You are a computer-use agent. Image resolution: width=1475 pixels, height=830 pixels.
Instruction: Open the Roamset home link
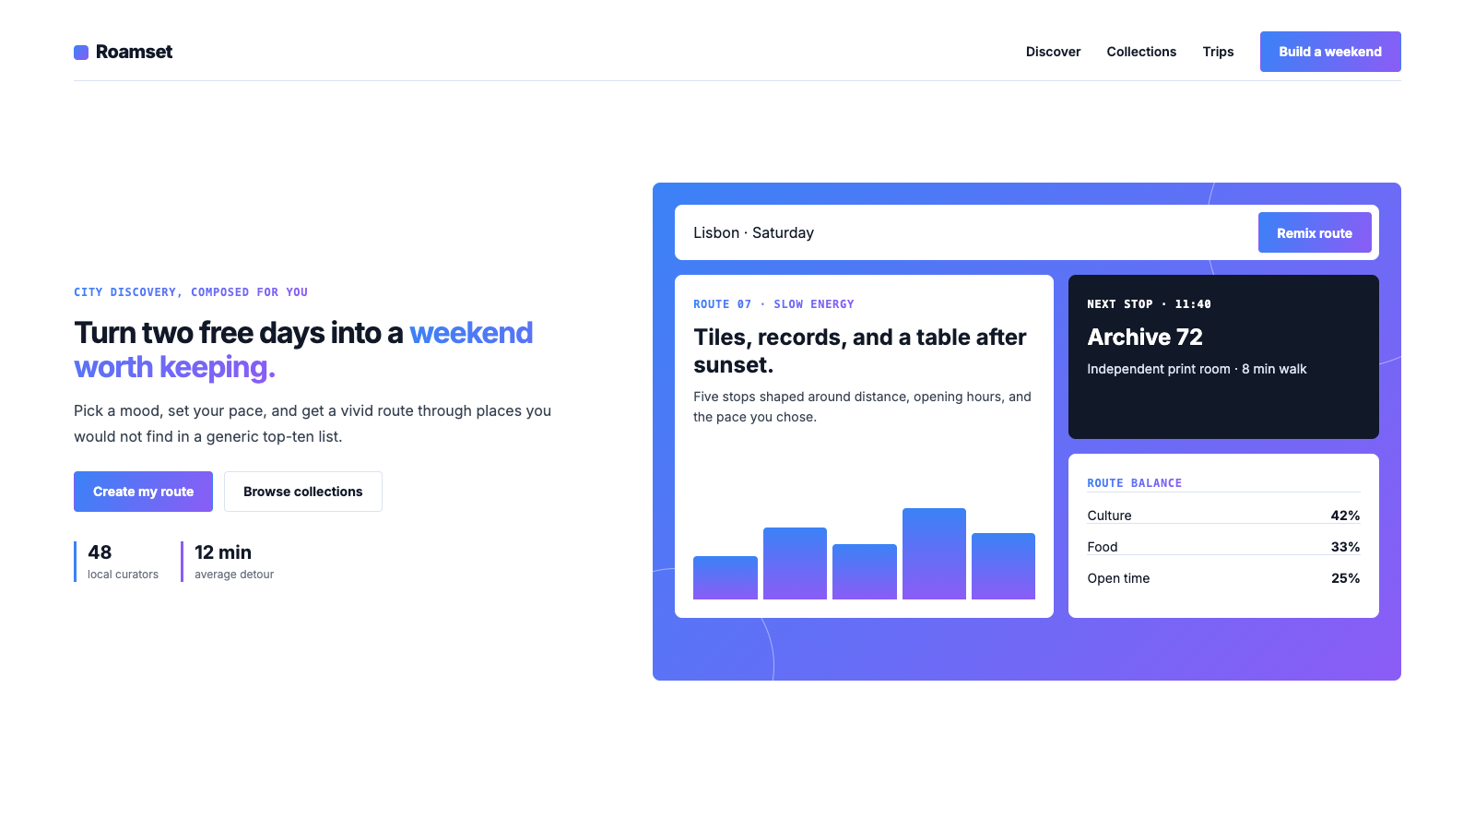point(124,52)
